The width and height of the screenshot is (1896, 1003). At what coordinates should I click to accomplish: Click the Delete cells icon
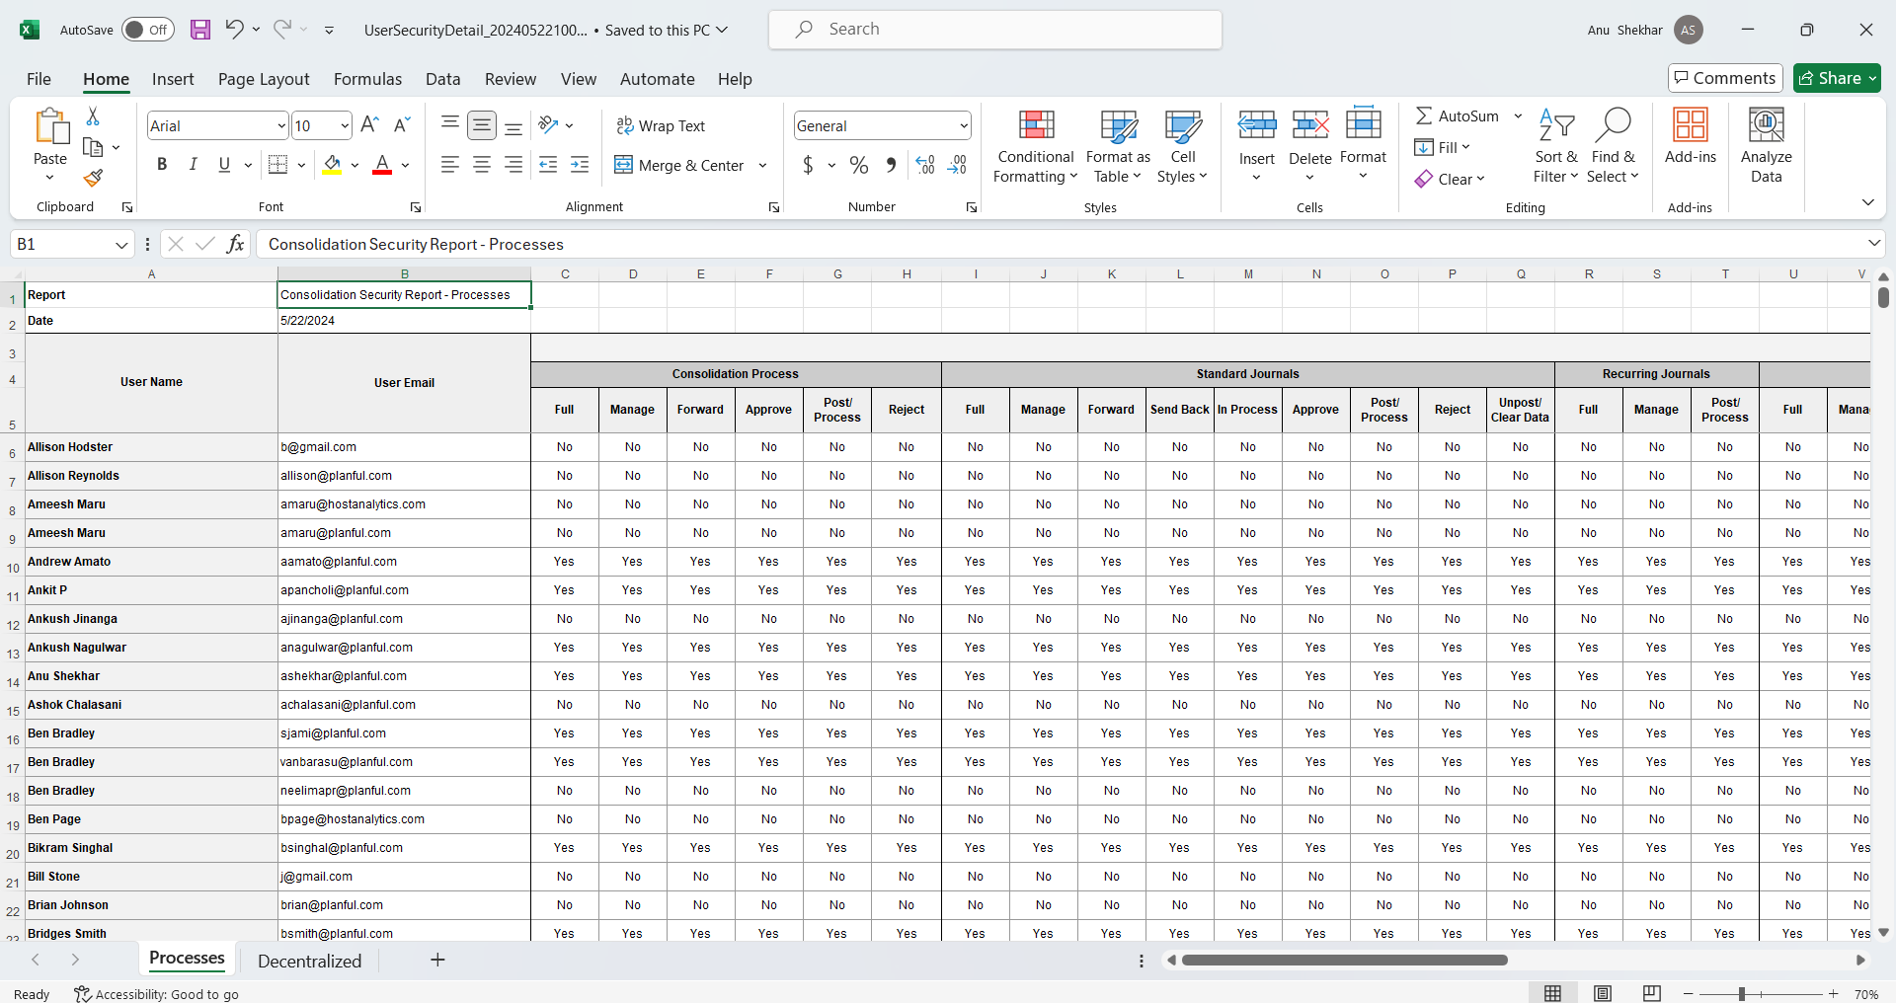(1310, 125)
